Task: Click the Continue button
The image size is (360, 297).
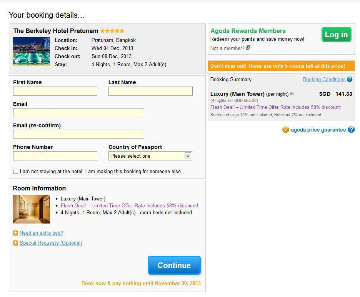Action: (x=174, y=265)
